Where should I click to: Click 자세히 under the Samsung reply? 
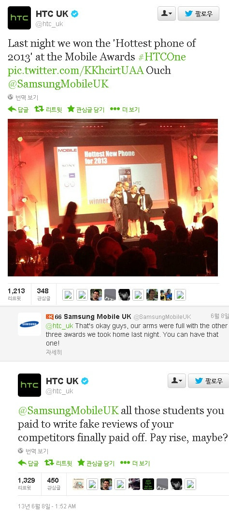point(54,352)
